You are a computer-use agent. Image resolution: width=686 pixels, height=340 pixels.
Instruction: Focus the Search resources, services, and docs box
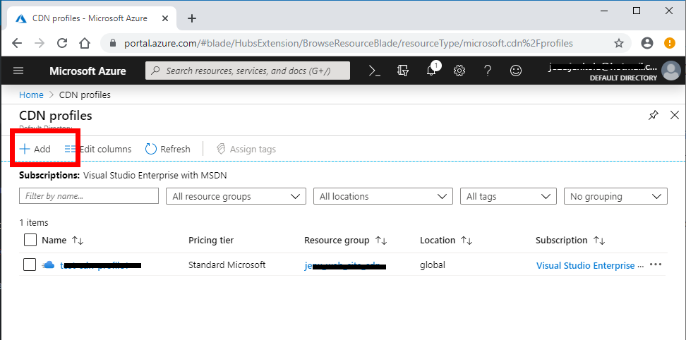(x=248, y=71)
